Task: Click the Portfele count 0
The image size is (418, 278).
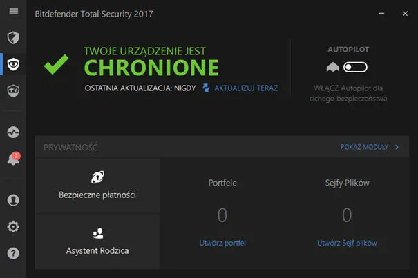Action: tap(222, 215)
